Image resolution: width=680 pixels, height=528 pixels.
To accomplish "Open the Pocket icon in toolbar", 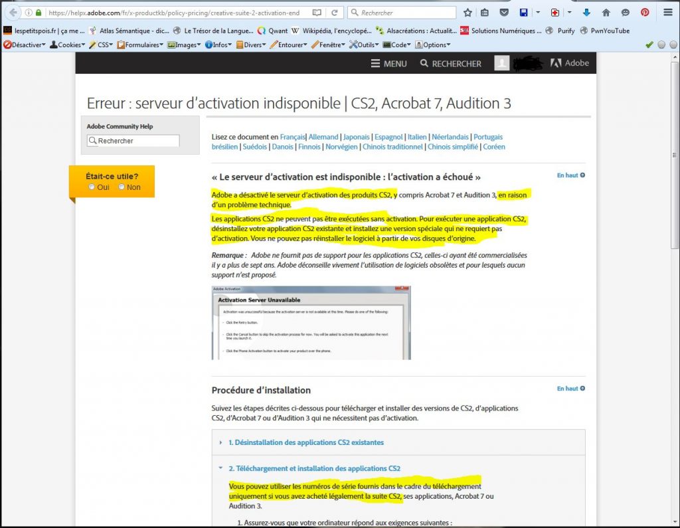I will 504,13.
